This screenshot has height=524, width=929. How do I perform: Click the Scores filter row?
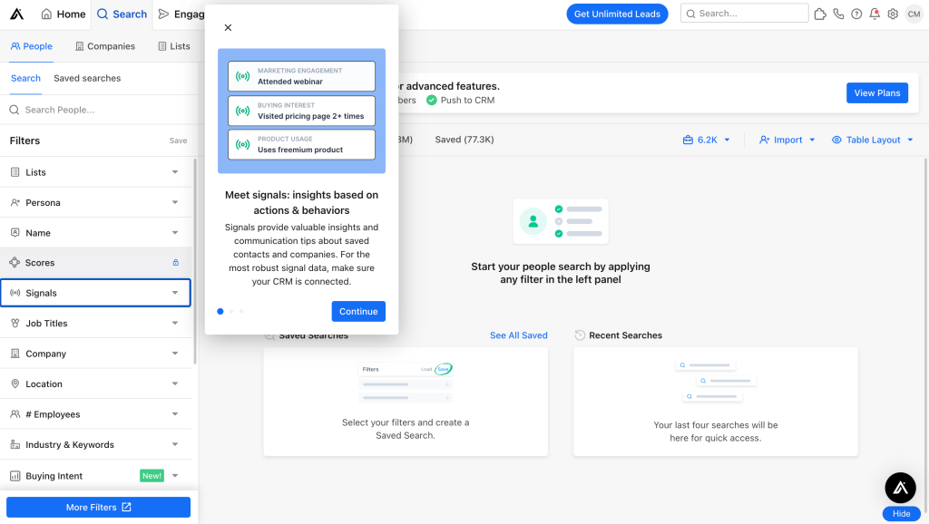pyautogui.click(x=95, y=262)
